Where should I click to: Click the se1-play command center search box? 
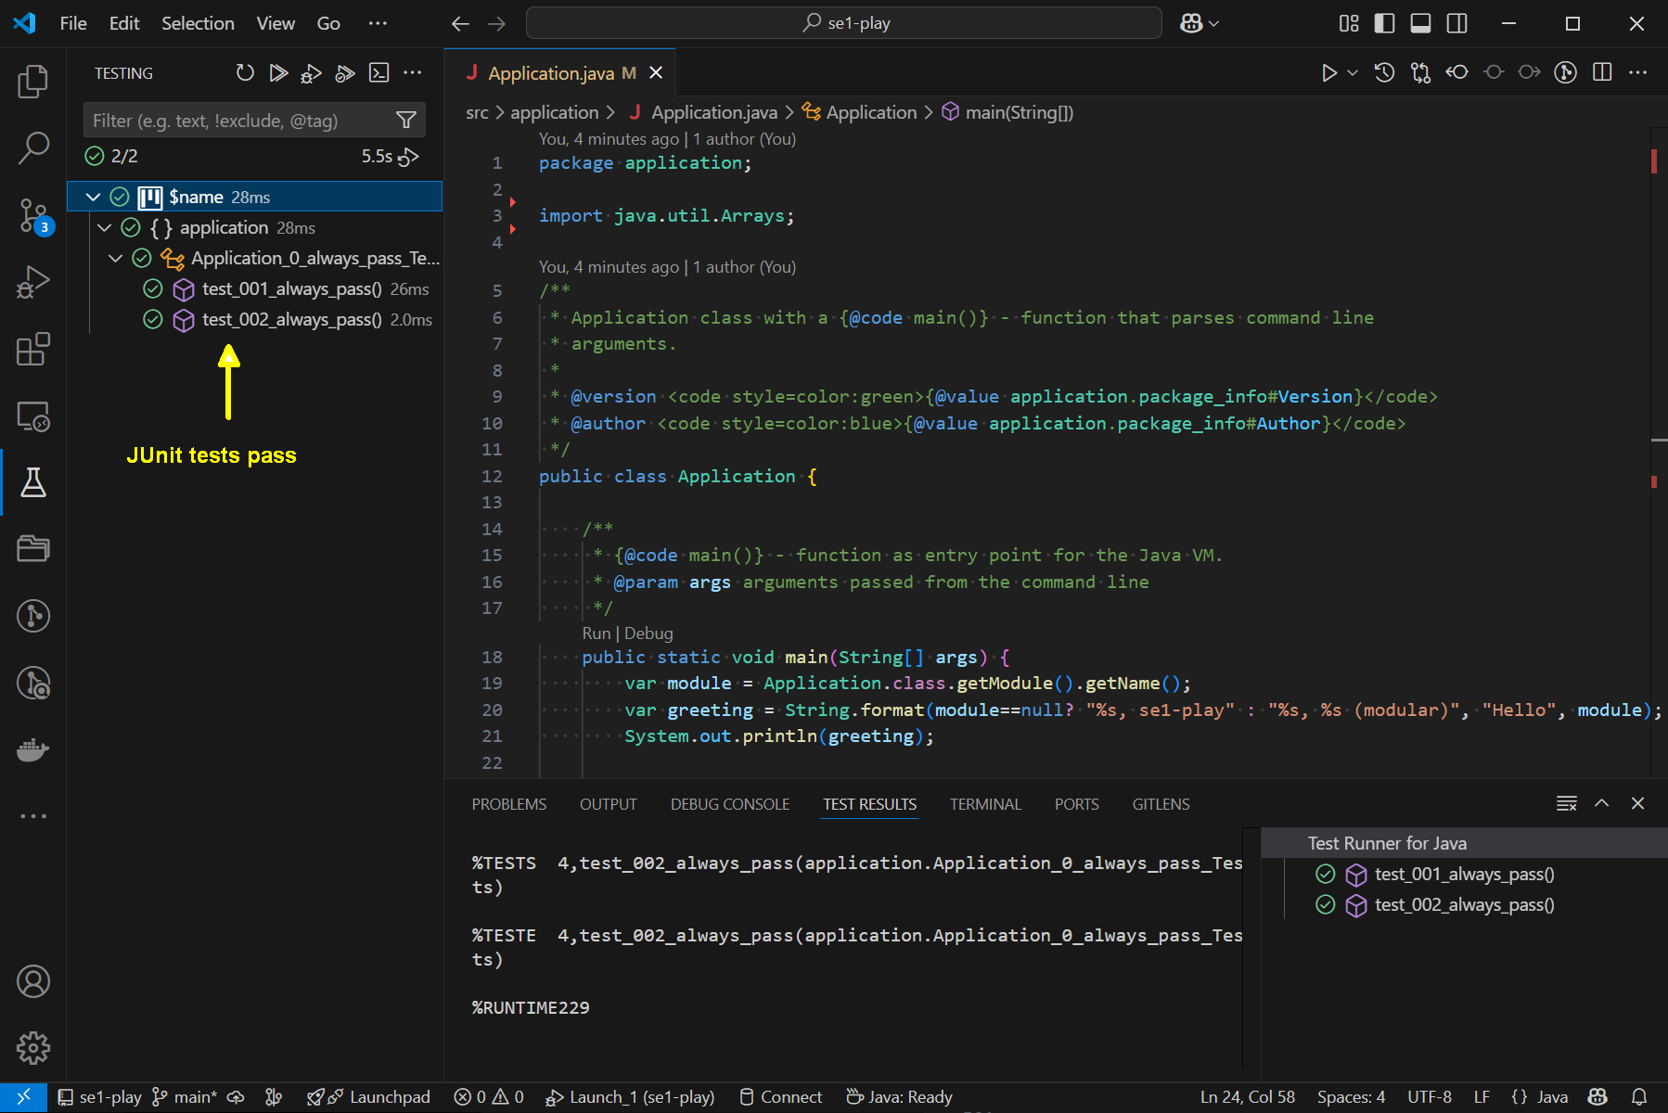843,23
